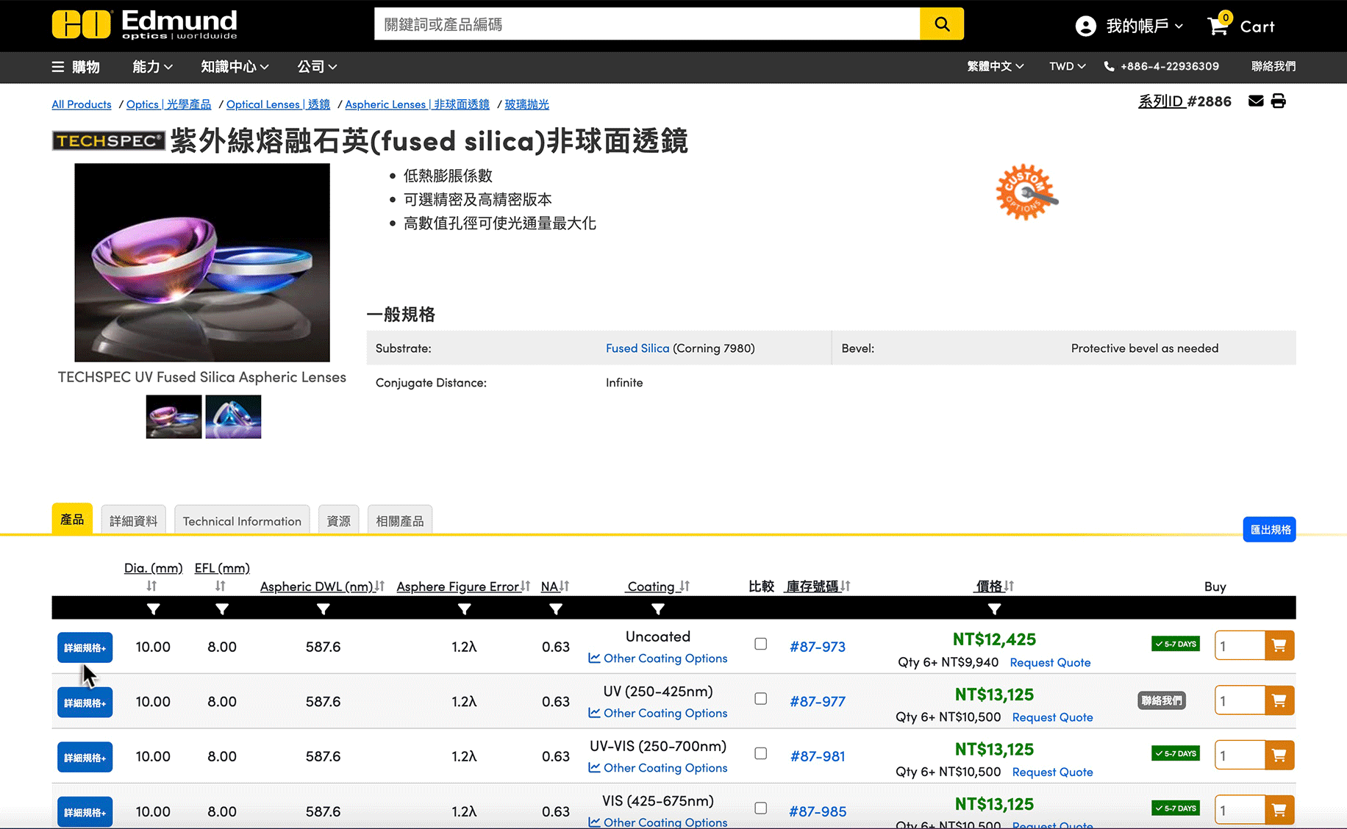Open the shopping cart icon
Viewport: 1347px width, 829px height.
1218,26
